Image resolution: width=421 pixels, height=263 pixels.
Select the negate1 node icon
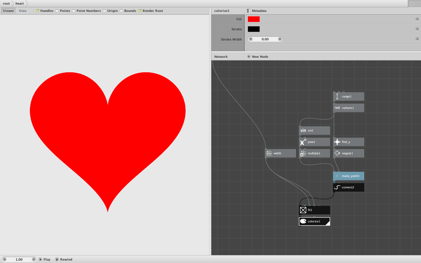click(x=337, y=153)
